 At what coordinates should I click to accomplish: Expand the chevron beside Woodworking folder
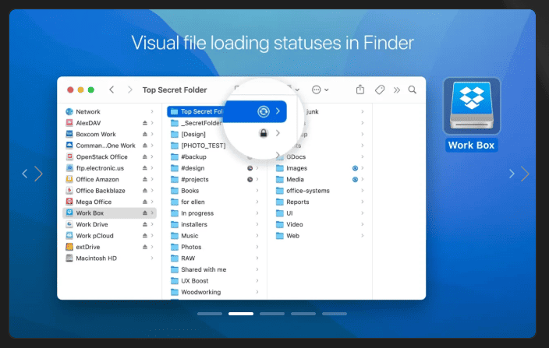click(257, 292)
